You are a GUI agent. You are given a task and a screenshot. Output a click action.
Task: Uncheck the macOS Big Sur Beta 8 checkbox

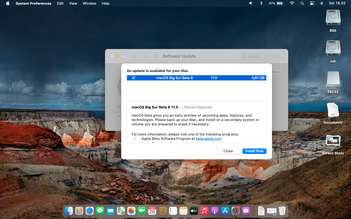[x=134, y=78]
